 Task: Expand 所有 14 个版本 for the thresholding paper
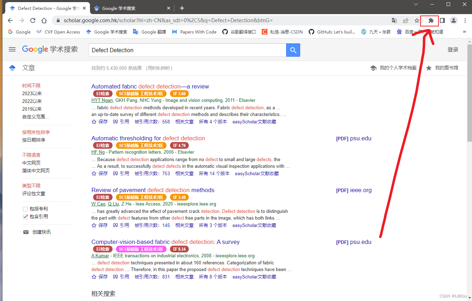pyautogui.click(x=214, y=173)
